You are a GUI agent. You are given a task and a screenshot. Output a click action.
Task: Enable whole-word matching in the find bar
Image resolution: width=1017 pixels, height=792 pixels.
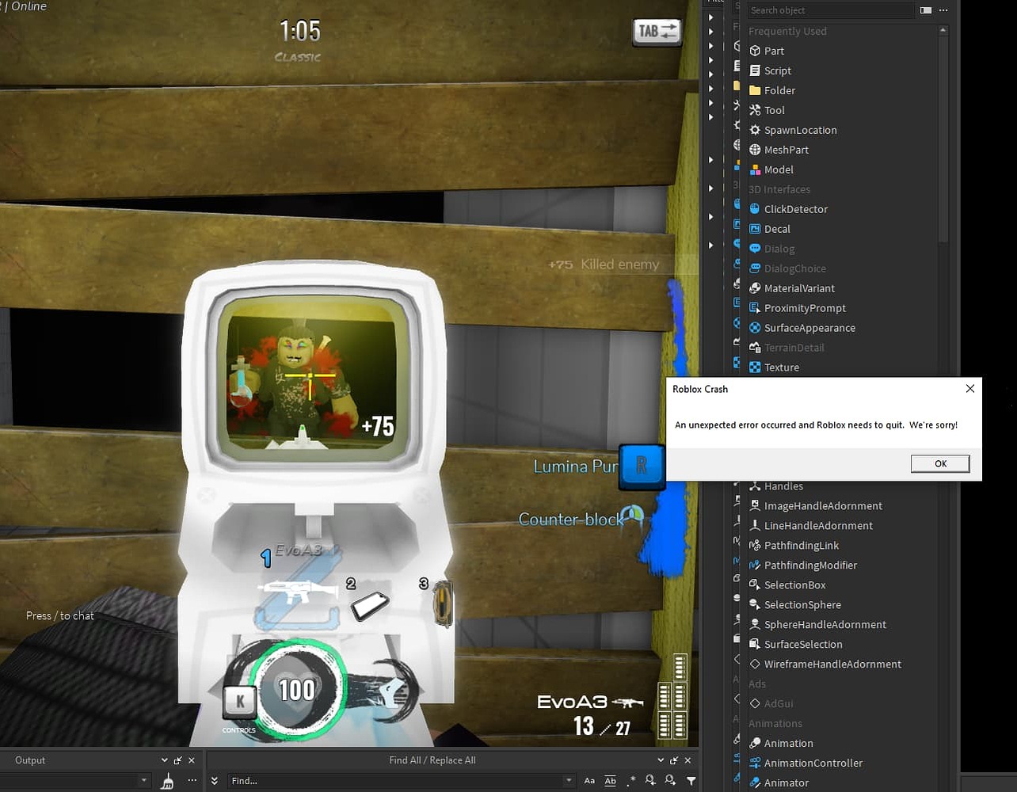(610, 781)
